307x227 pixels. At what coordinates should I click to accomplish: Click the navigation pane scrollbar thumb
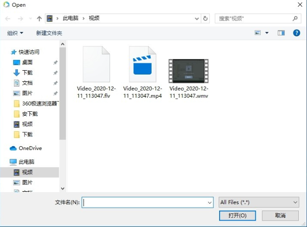(x=63, y=93)
